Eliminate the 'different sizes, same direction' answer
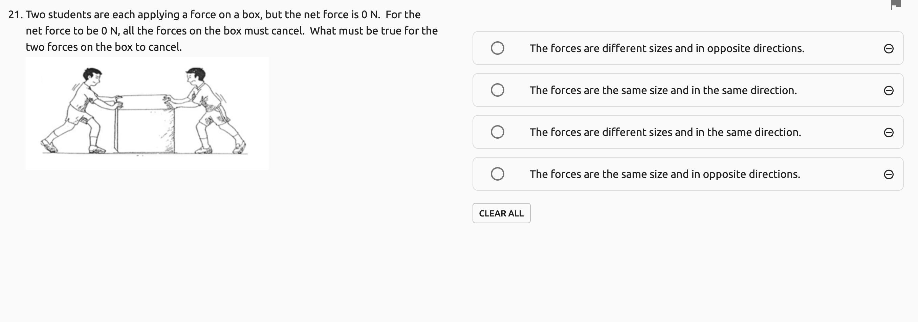The width and height of the screenshot is (918, 322). coord(889,133)
